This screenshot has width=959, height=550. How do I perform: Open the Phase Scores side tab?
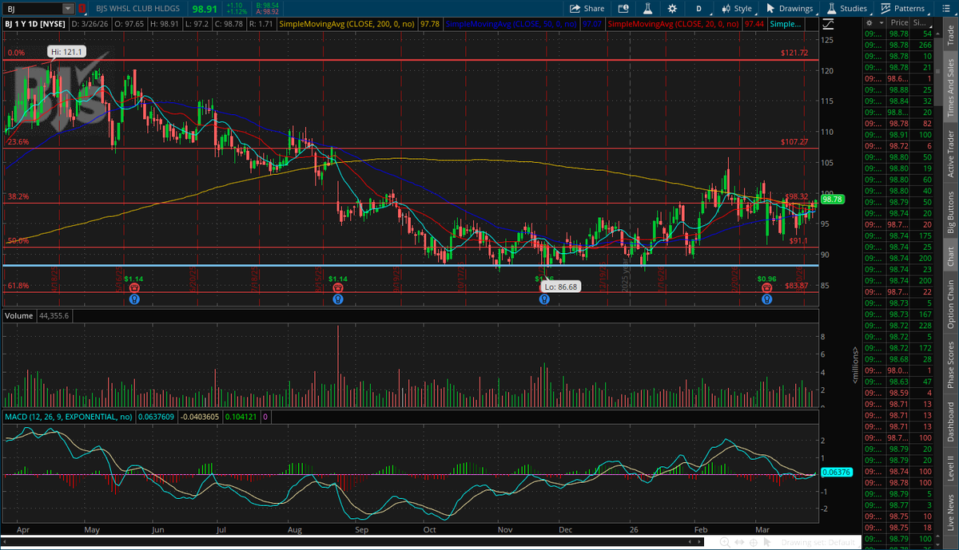(x=950, y=365)
